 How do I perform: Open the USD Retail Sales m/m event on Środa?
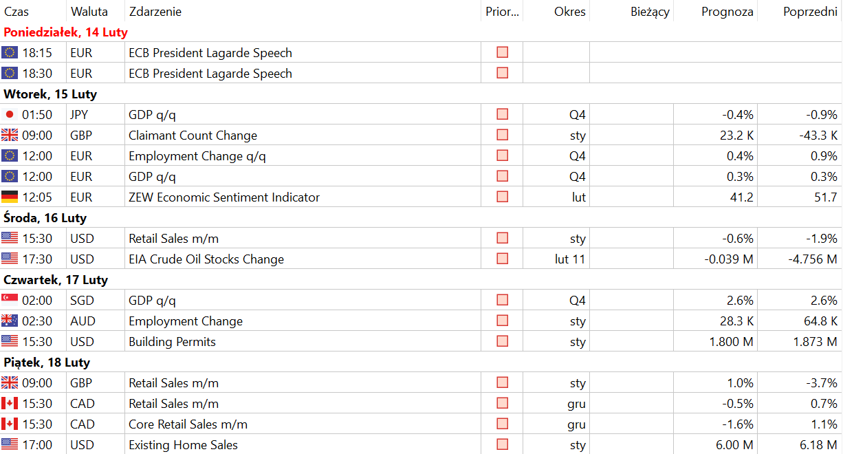coord(174,239)
